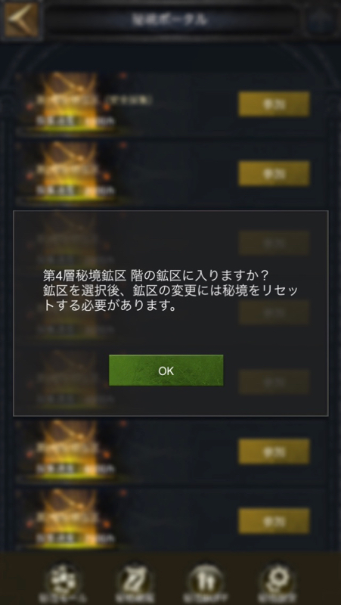Tap the topmost dimmed 参加 button behind the dialog
Screen dimensions: 341x605
point(274,243)
